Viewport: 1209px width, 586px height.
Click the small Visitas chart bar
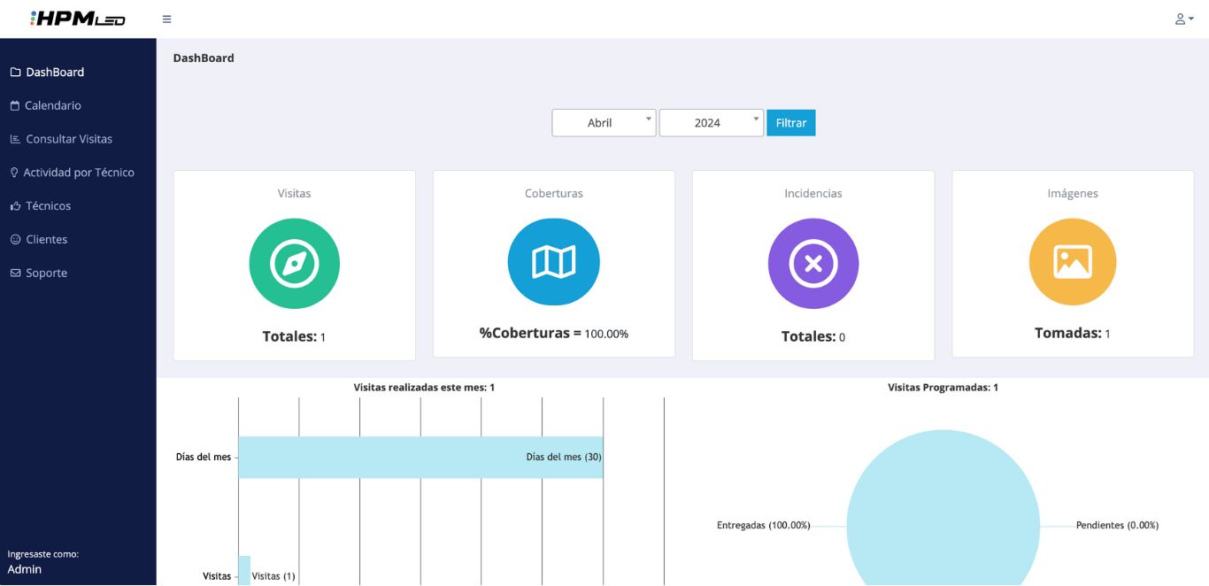[x=244, y=571]
